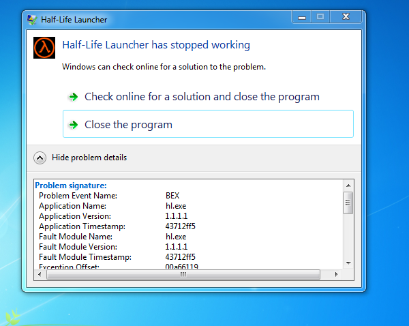Click the Application Timestamp label
The width and height of the screenshot is (409, 326).
pyautogui.click(x=82, y=226)
